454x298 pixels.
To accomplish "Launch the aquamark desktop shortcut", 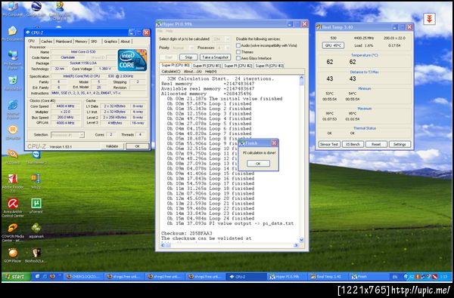I will click(36, 230).
